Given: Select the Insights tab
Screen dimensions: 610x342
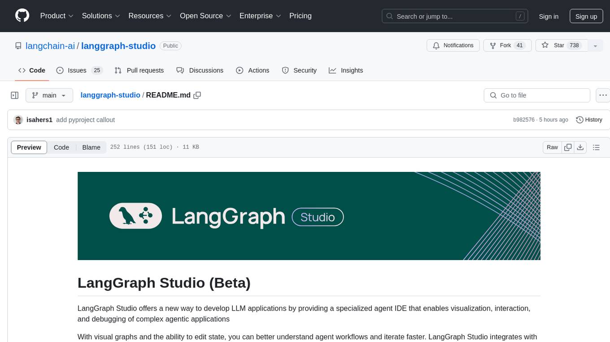Looking at the screenshot, I should pos(346,70).
